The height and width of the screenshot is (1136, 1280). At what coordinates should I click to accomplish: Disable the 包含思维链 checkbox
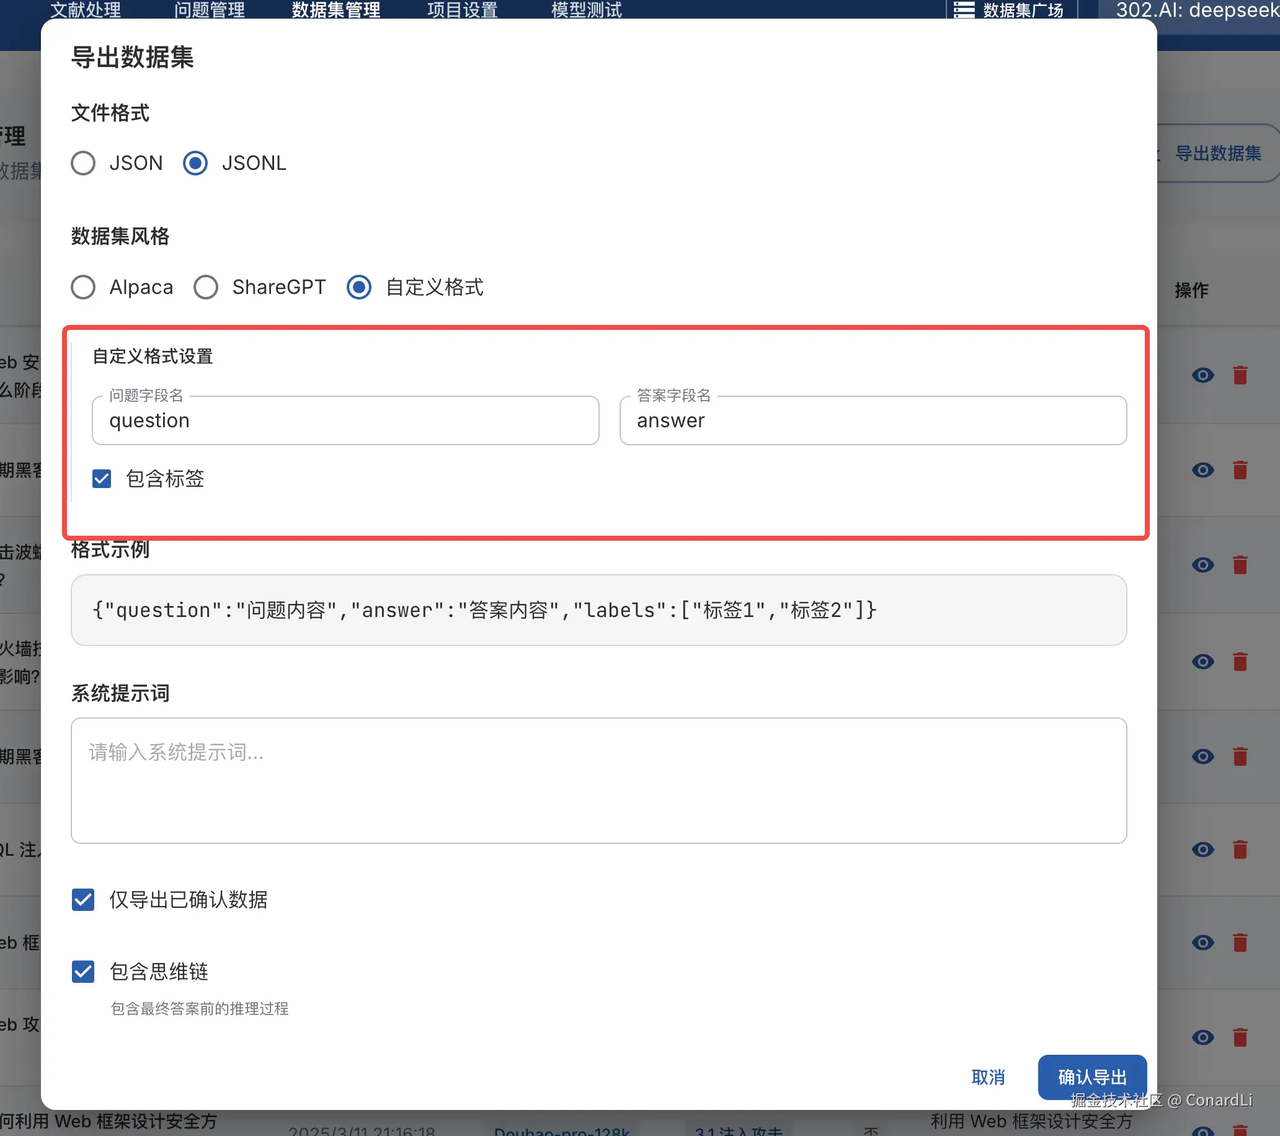click(x=83, y=971)
